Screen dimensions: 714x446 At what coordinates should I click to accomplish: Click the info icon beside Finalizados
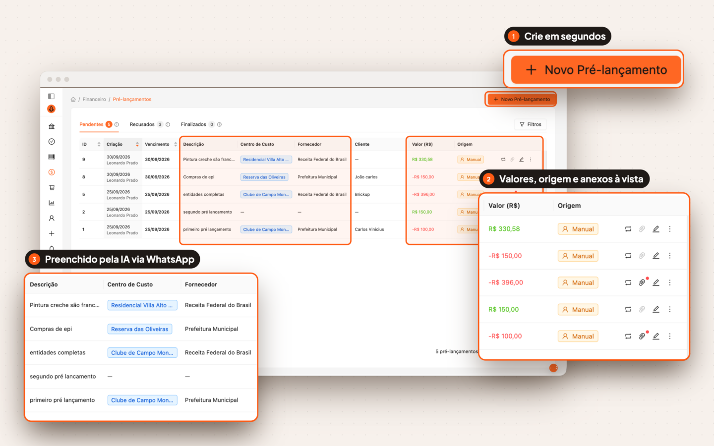click(219, 124)
